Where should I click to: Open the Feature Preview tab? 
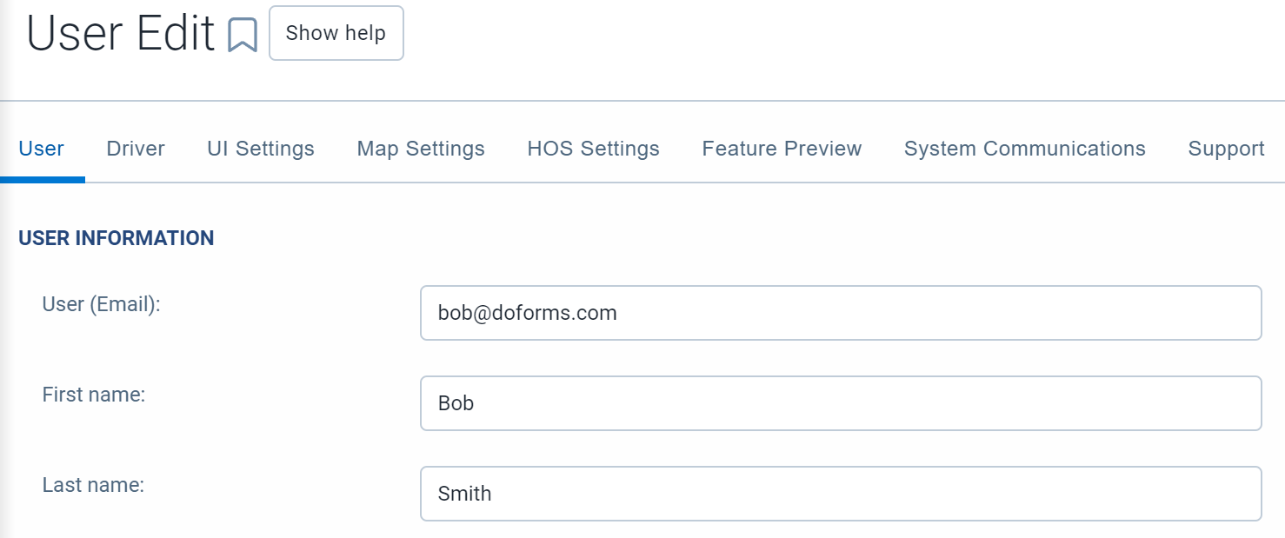pos(782,149)
